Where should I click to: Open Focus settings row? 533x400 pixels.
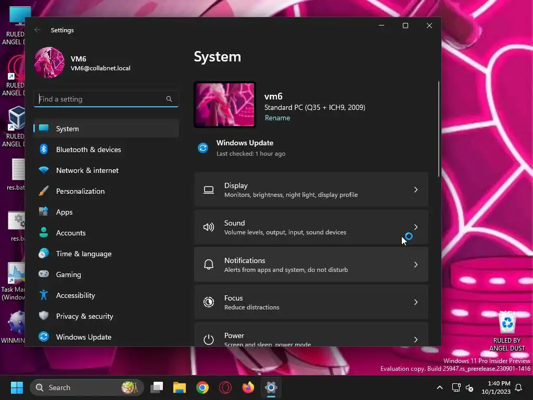pyautogui.click(x=311, y=302)
